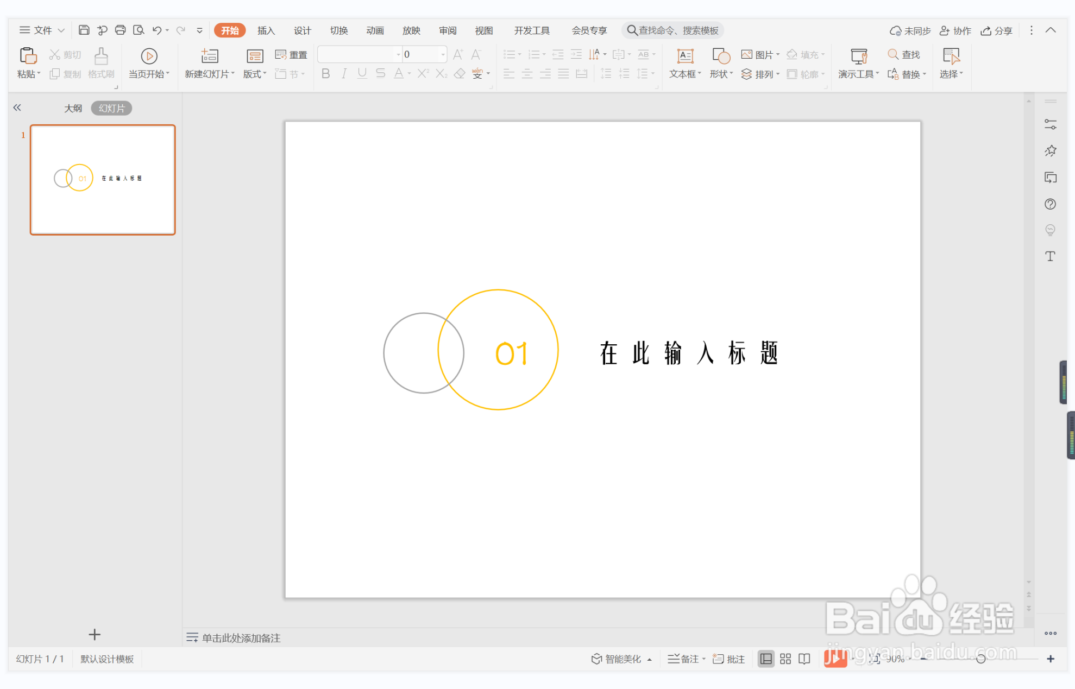Toggle Bold formatting
This screenshot has width=1075, height=689.
pos(325,73)
